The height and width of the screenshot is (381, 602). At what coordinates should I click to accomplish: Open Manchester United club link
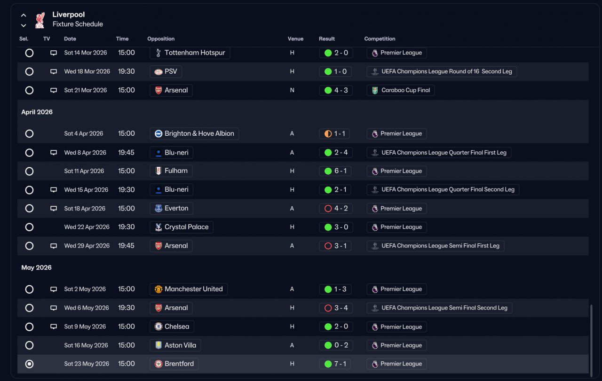point(189,289)
